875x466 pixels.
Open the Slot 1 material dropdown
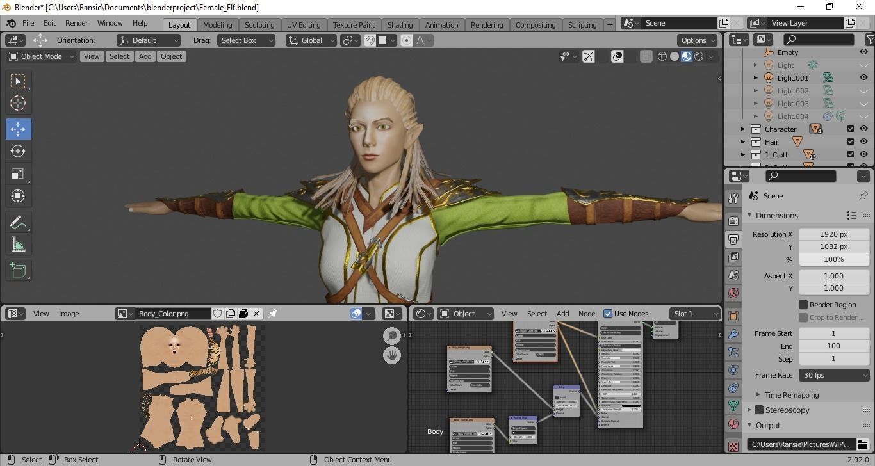pos(695,314)
